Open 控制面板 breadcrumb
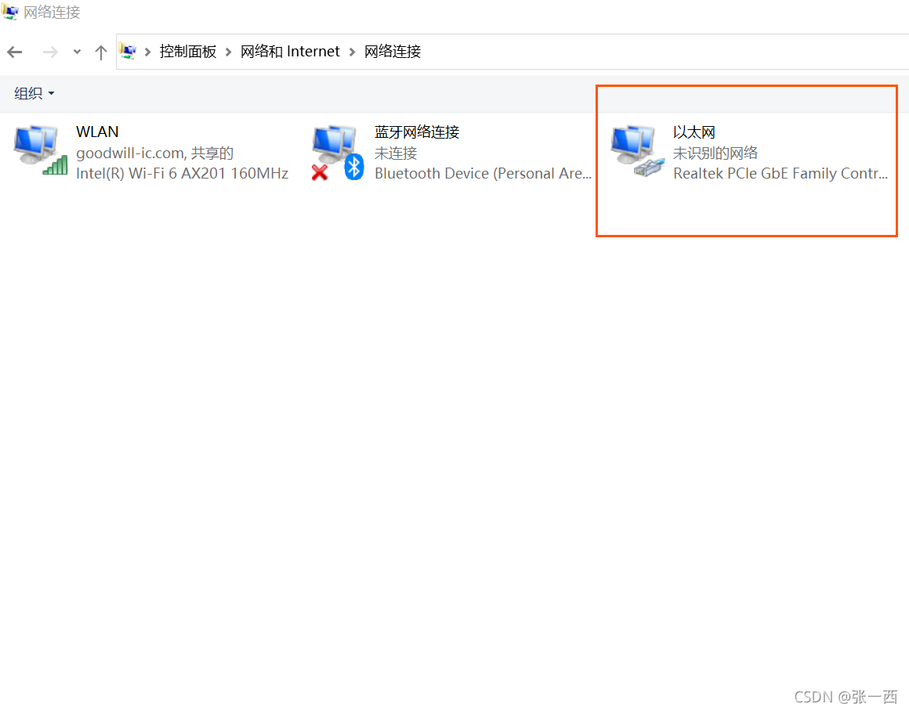Image resolution: width=909 pixels, height=711 pixels. [x=188, y=52]
